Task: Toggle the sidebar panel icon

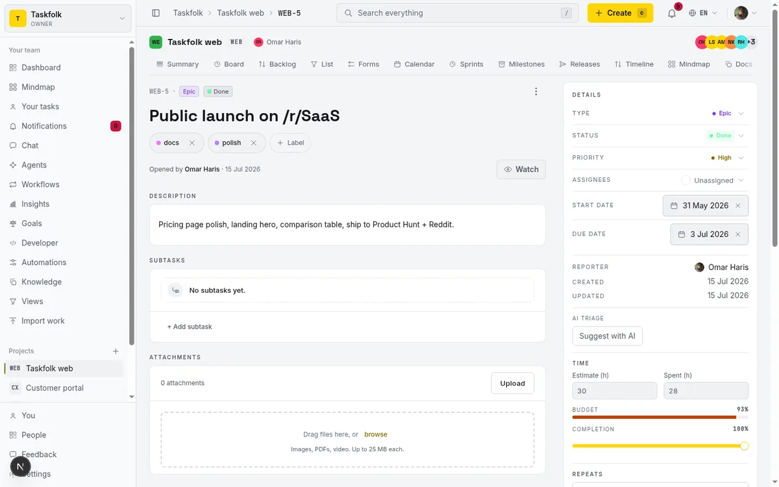Action: pyautogui.click(x=156, y=13)
